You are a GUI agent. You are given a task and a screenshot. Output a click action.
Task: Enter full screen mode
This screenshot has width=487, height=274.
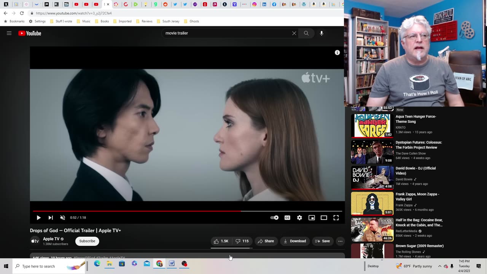[336, 218]
